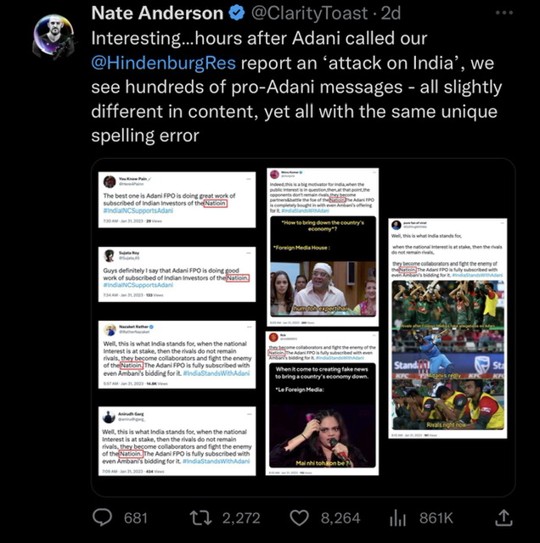Open the 2d timestamp link
The height and width of the screenshot is (543, 540).
[391, 14]
